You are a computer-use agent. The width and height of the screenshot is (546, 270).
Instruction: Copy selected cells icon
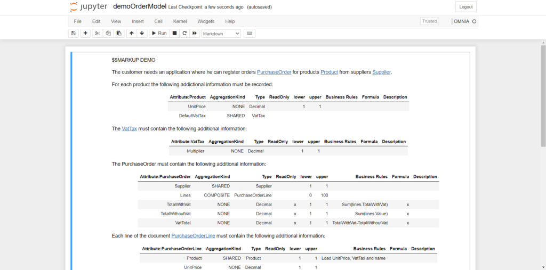point(108,34)
